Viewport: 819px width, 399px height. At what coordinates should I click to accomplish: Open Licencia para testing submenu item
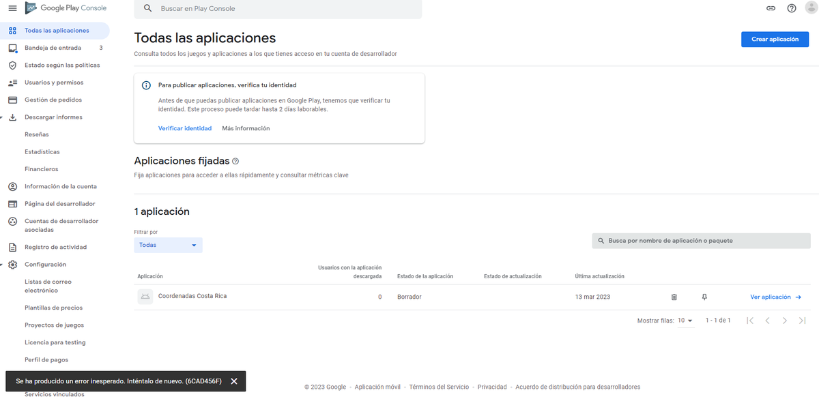pyautogui.click(x=55, y=342)
